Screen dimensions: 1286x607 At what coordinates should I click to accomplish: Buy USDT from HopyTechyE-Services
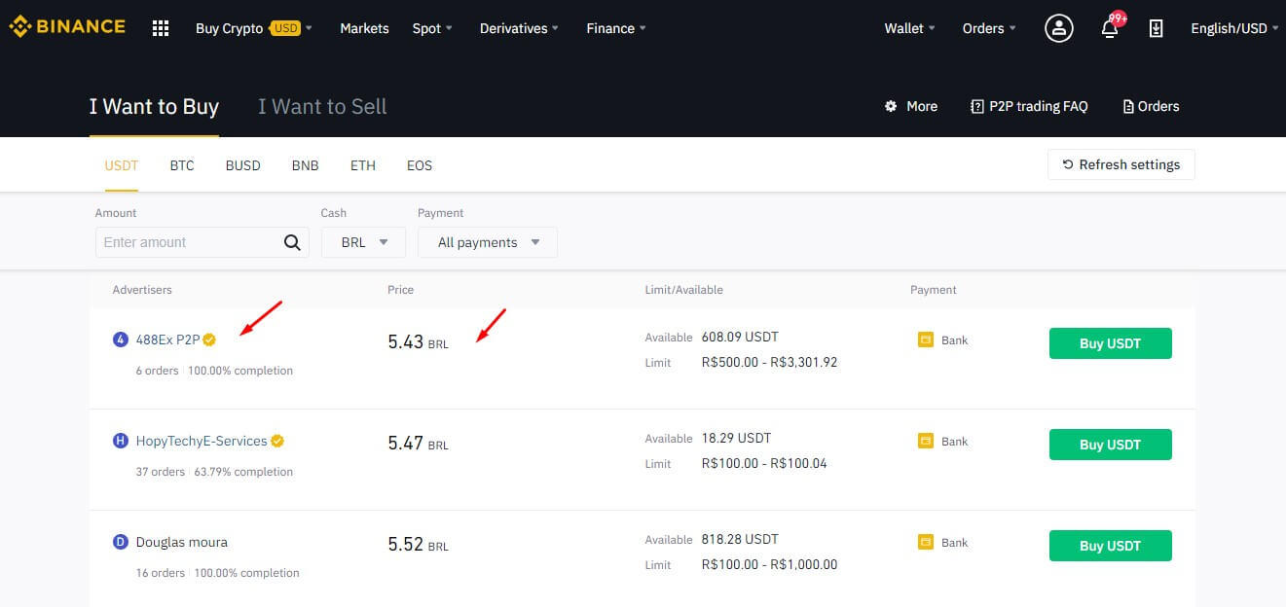click(1110, 445)
